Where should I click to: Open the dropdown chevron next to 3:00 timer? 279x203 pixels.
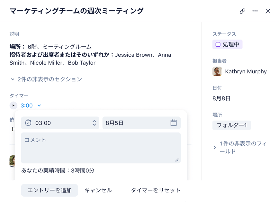pyautogui.click(x=39, y=106)
